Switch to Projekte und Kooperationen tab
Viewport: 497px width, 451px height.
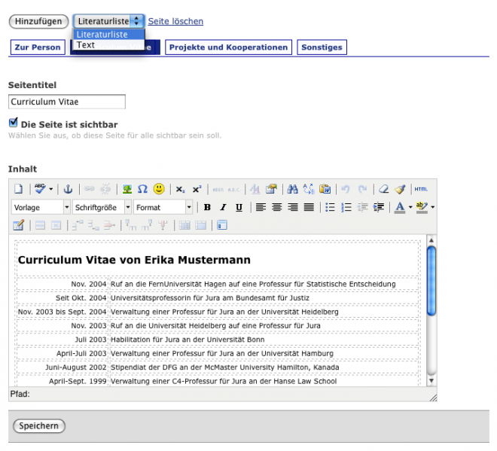(228, 47)
